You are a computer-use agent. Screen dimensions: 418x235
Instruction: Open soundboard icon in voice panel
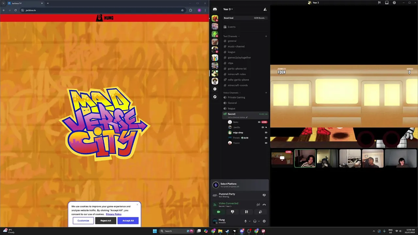tap(260, 212)
